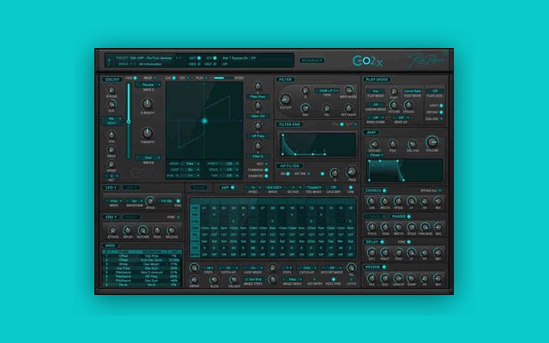Click the amp Pan knob

pos(393,144)
